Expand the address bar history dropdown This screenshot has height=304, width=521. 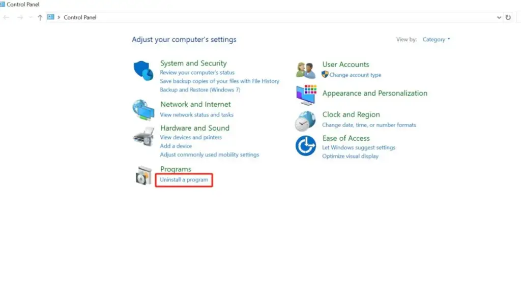coord(499,17)
